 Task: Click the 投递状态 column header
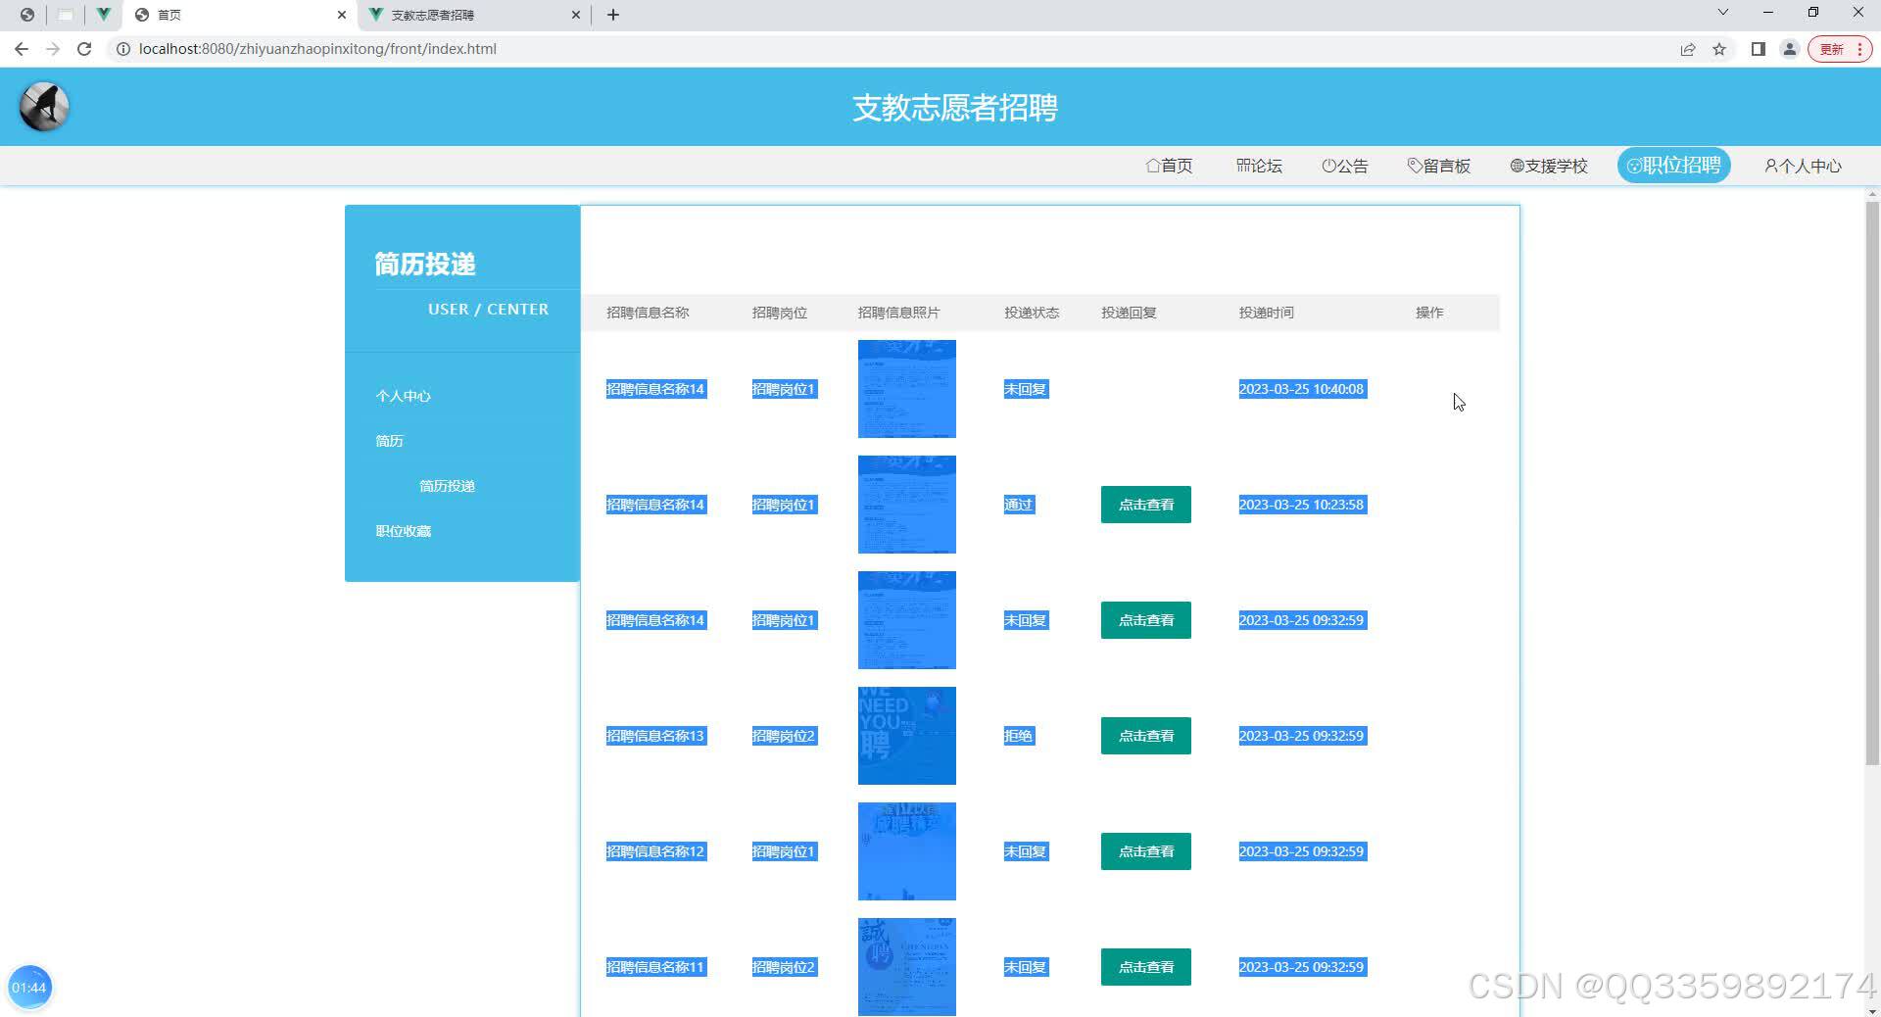point(1032,313)
